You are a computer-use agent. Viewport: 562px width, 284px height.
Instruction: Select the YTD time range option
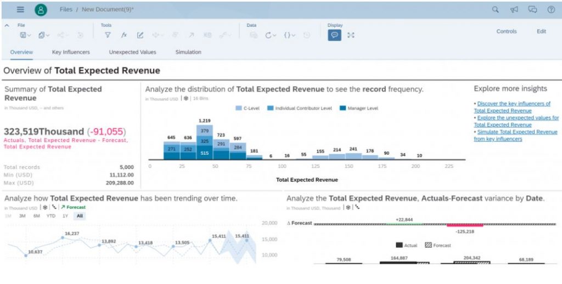(50, 216)
